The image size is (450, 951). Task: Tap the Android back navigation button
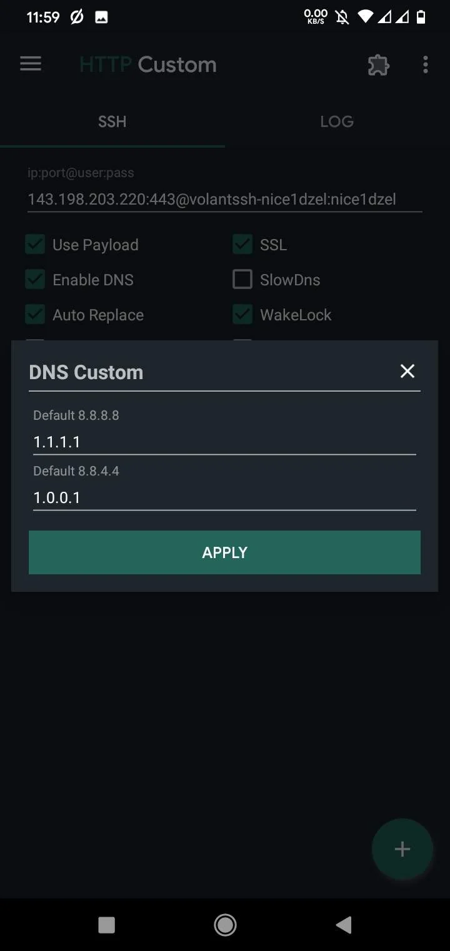[343, 925]
